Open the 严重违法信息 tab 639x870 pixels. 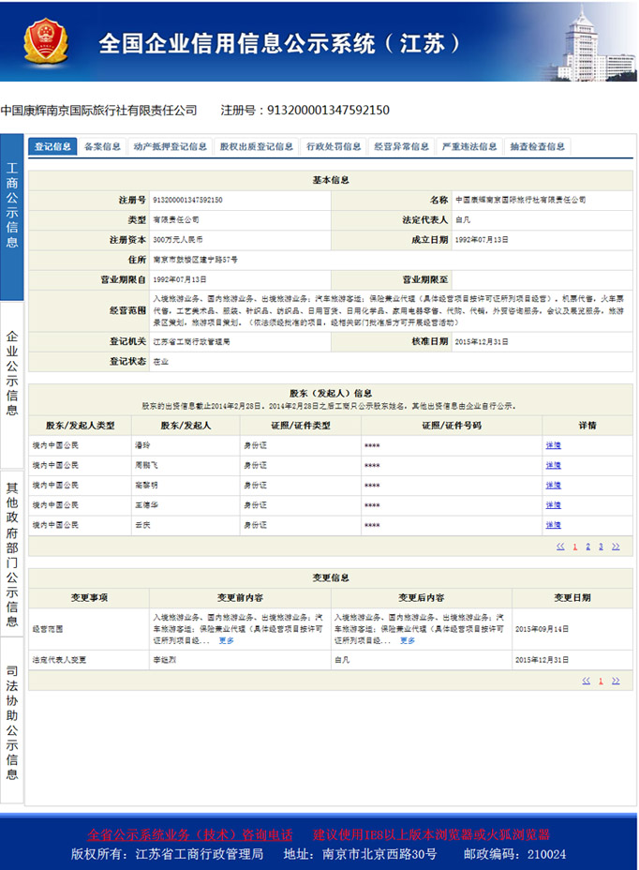[x=469, y=146]
